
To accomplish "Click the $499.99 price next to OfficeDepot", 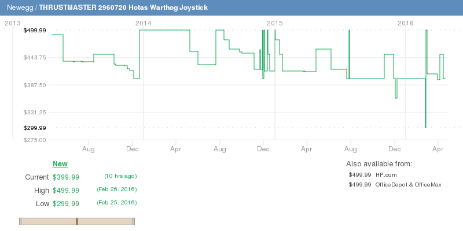I will (359, 185).
